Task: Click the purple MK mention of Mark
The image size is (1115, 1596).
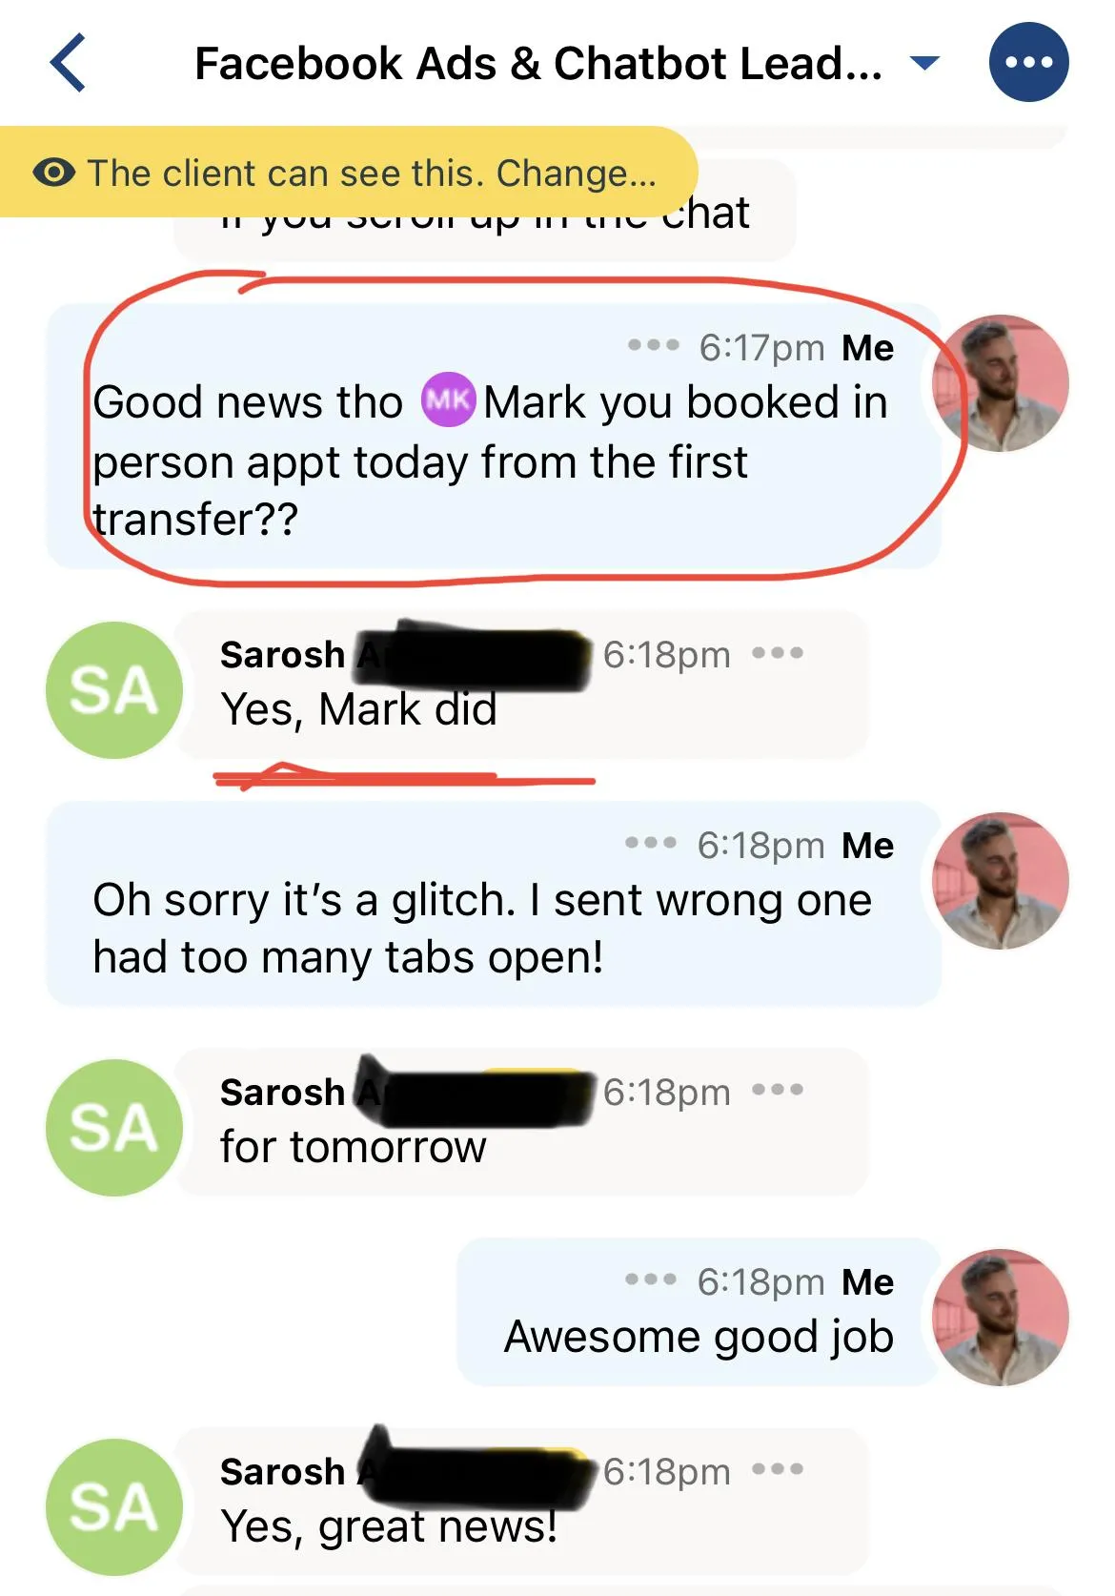Action: pyautogui.click(x=448, y=399)
